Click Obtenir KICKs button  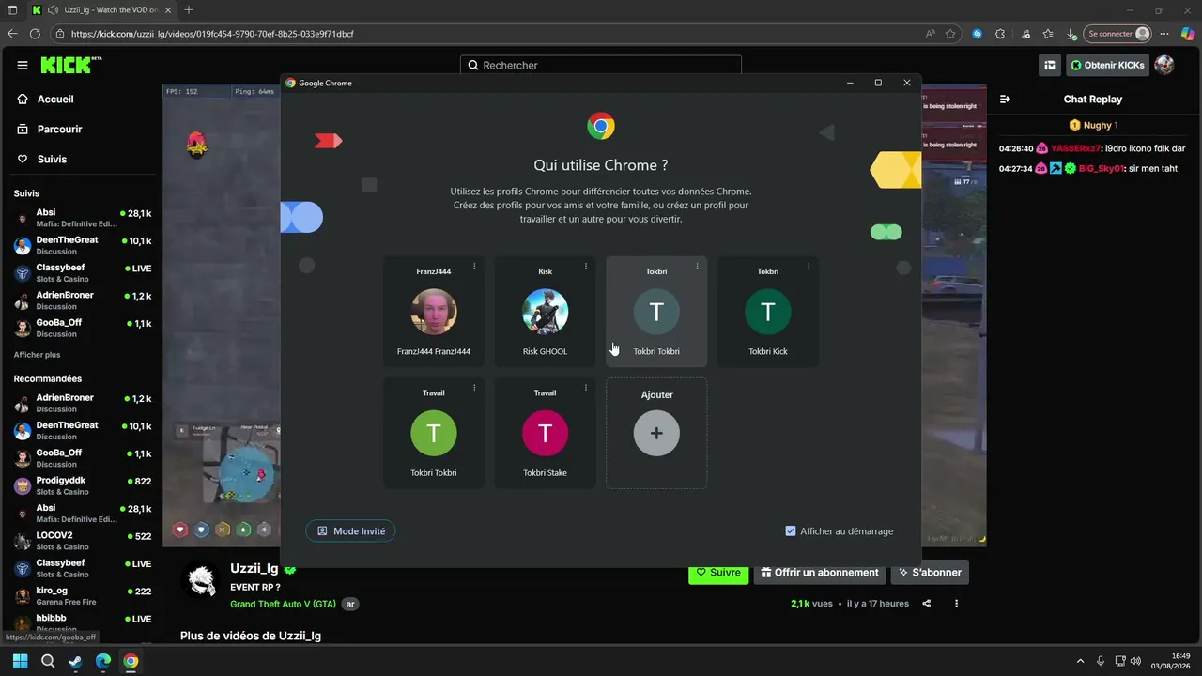pyautogui.click(x=1108, y=65)
